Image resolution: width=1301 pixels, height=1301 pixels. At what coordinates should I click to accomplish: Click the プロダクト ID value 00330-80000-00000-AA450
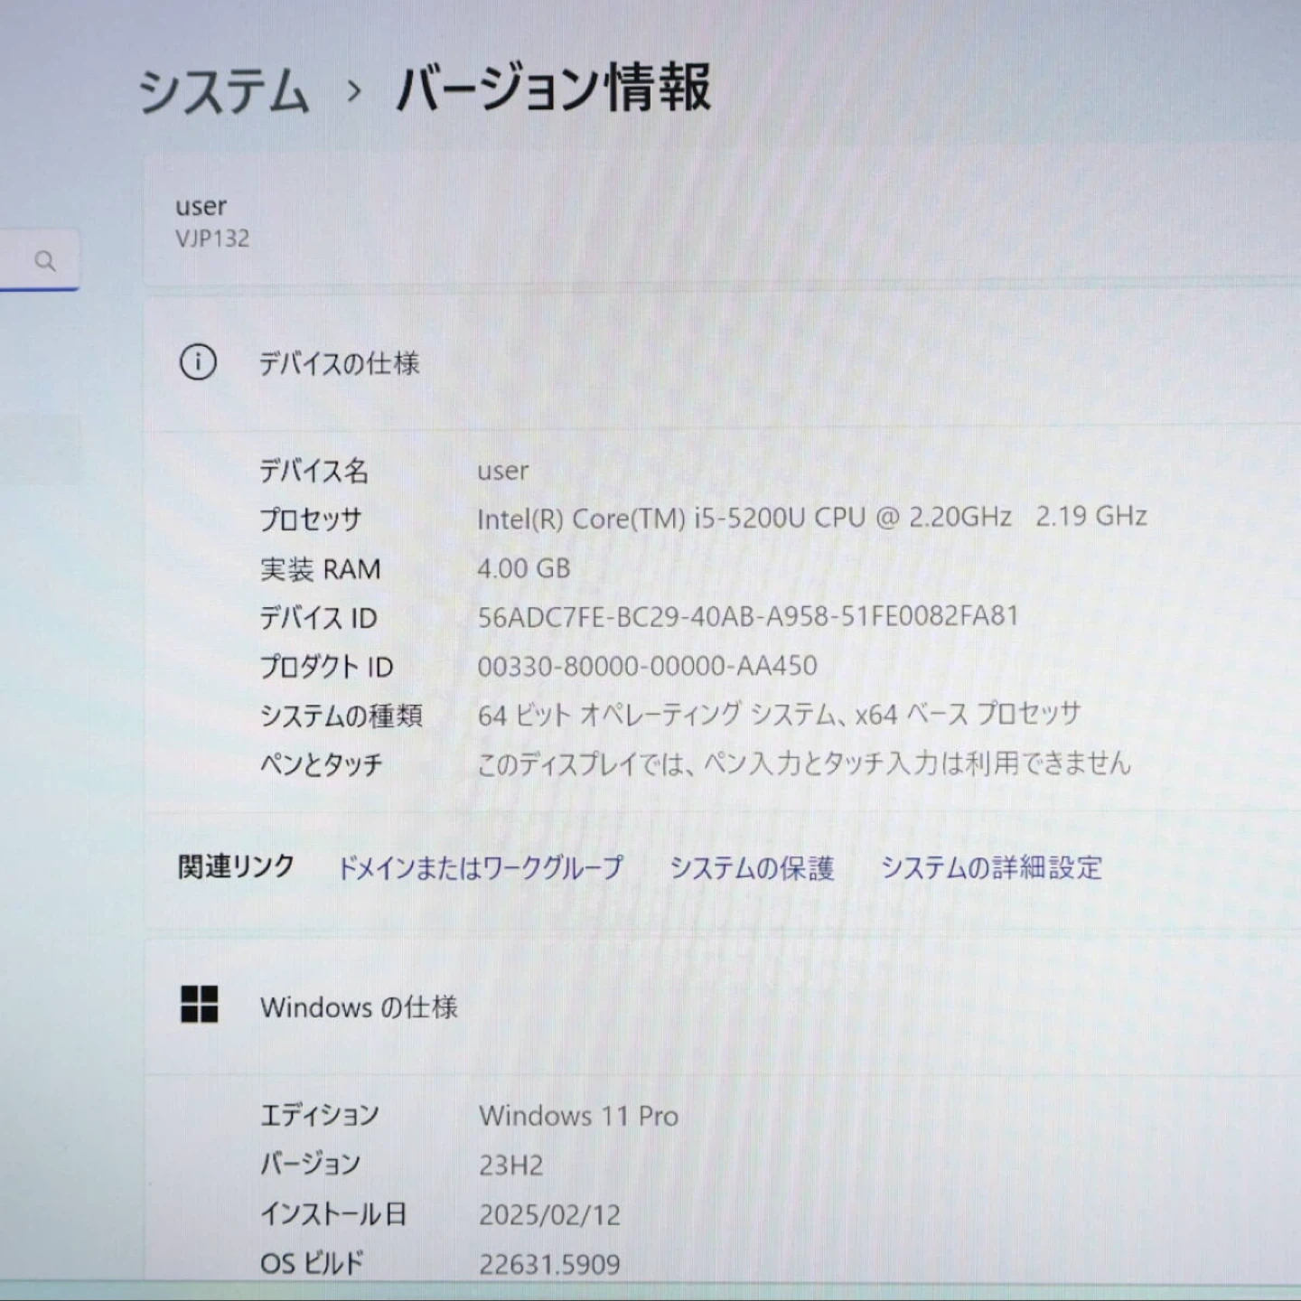pos(647,666)
